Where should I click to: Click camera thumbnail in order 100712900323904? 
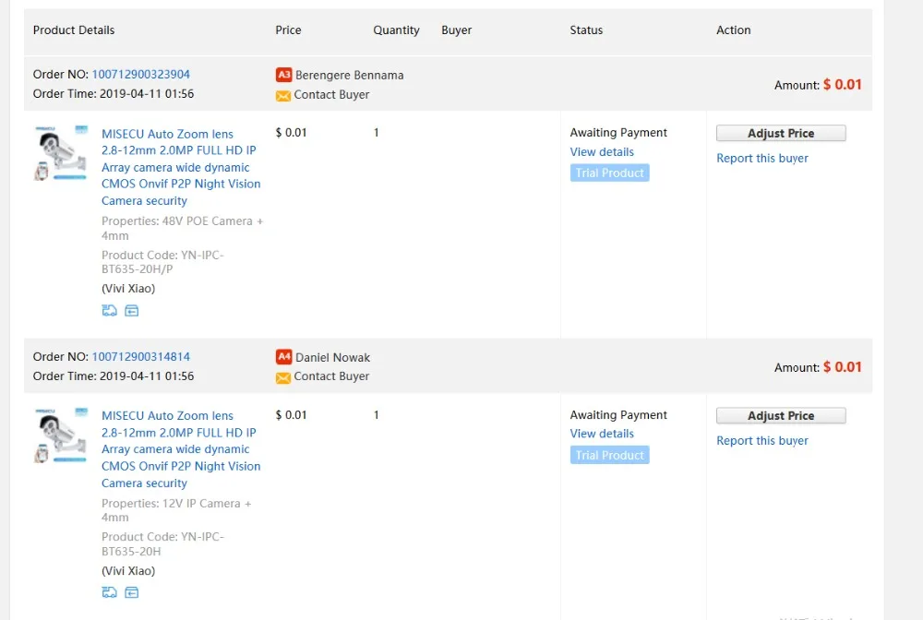61,153
